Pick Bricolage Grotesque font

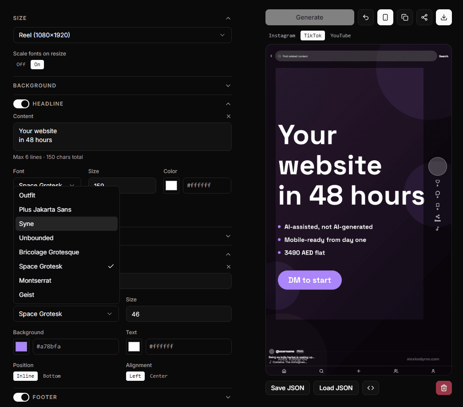[x=67, y=252]
